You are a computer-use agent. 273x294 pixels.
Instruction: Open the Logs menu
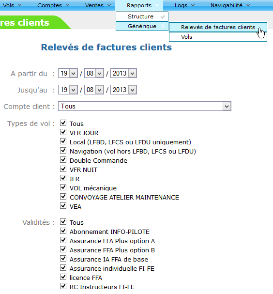tap(184, 5)
